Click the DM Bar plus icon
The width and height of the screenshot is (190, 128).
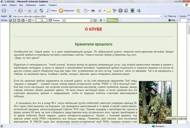click(14, 20)
